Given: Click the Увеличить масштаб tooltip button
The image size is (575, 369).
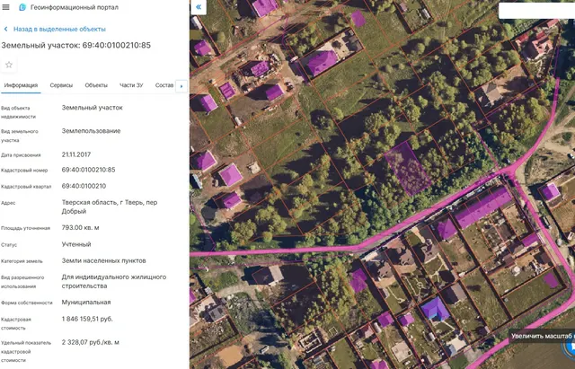Looking at the screenshot, I should click(x=542, y=336).
